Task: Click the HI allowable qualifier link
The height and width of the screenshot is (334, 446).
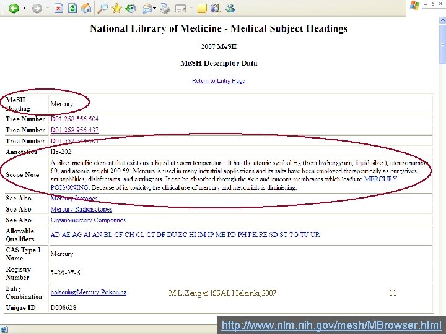Action: click(193, 234)
